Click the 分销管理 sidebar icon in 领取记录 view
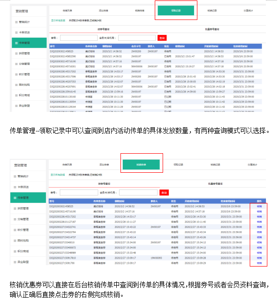278x306 pixels. click(16, 64)
